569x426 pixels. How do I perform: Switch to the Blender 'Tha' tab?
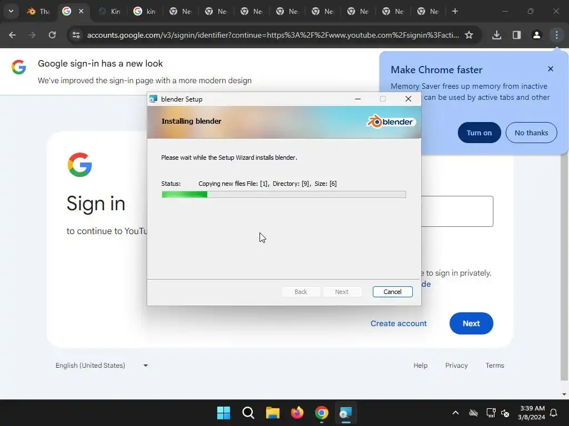click(x=38, y=11)
